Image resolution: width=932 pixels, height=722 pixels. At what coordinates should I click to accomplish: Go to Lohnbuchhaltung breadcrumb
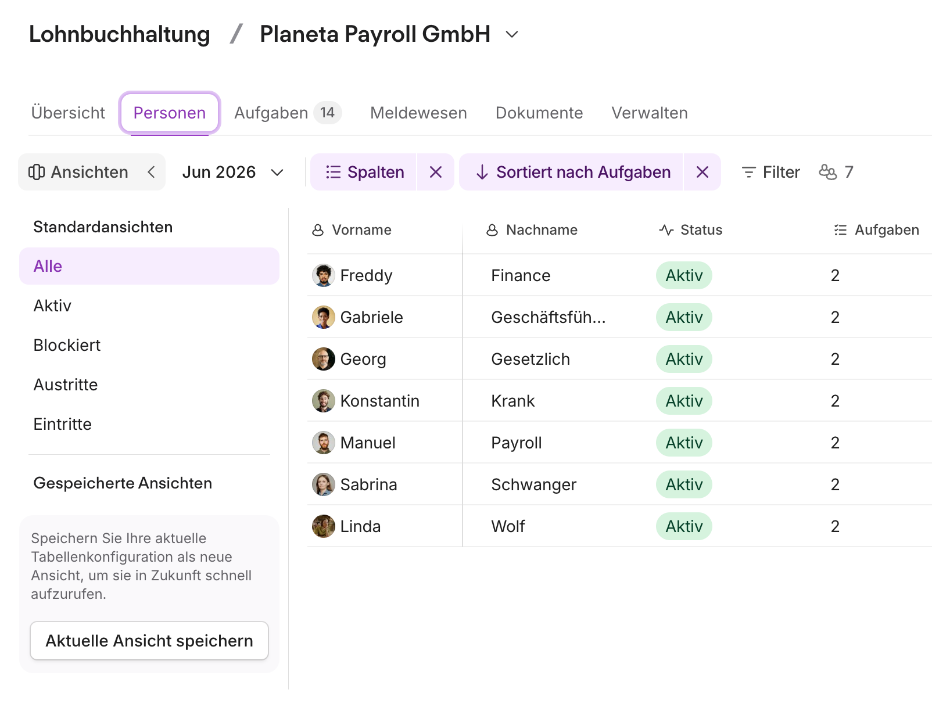(120, 34)
